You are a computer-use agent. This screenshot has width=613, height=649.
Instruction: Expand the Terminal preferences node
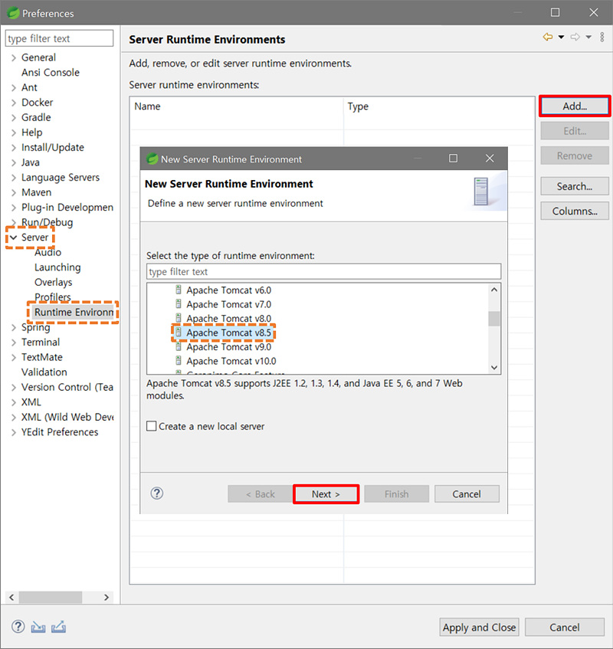tap(14, 343)
